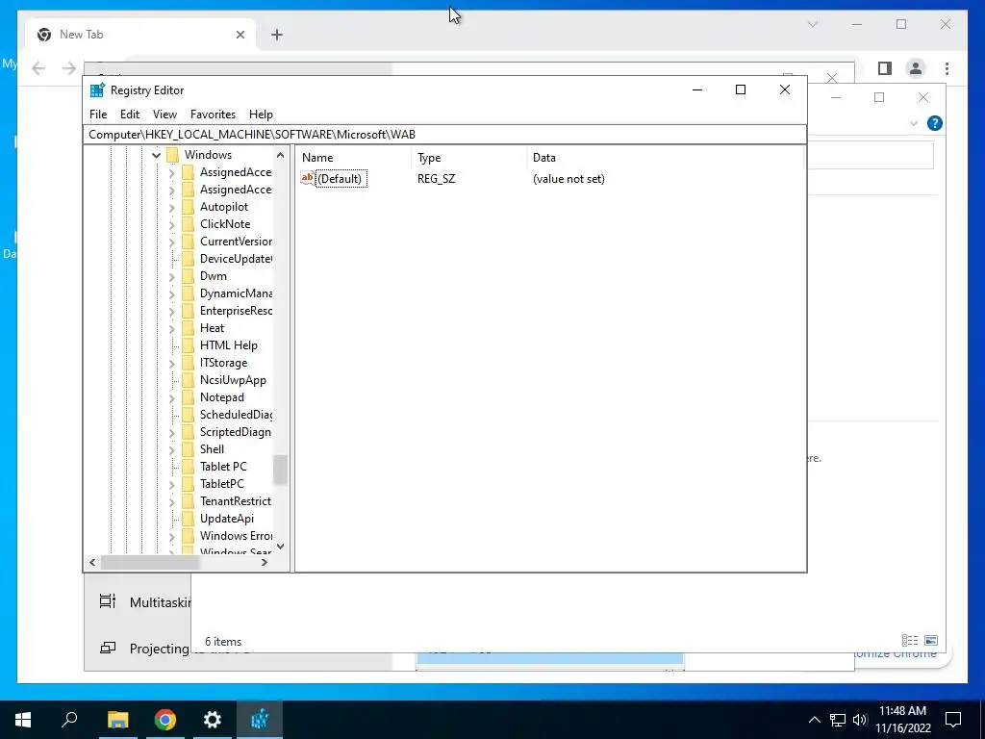
Task: Expand the Shell registry key
Action: click(x=172, y=450)
